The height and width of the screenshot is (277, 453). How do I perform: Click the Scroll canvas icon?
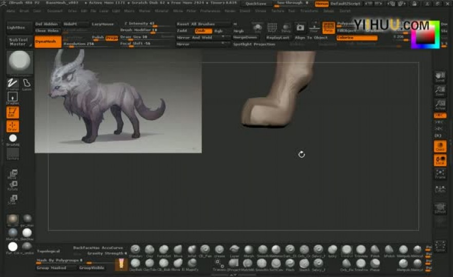pyautogui.click(x=440, y=77)
